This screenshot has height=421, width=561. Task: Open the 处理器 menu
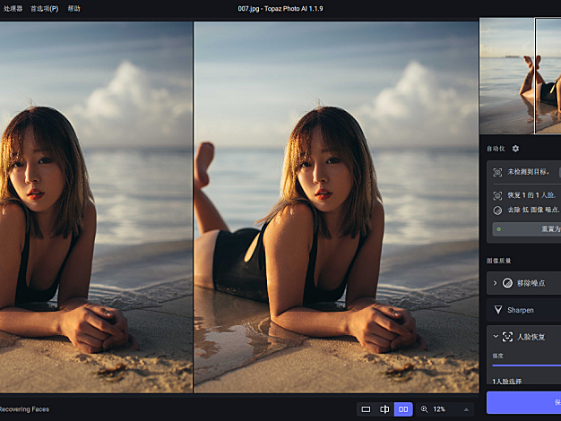click(x=13, y=8)
